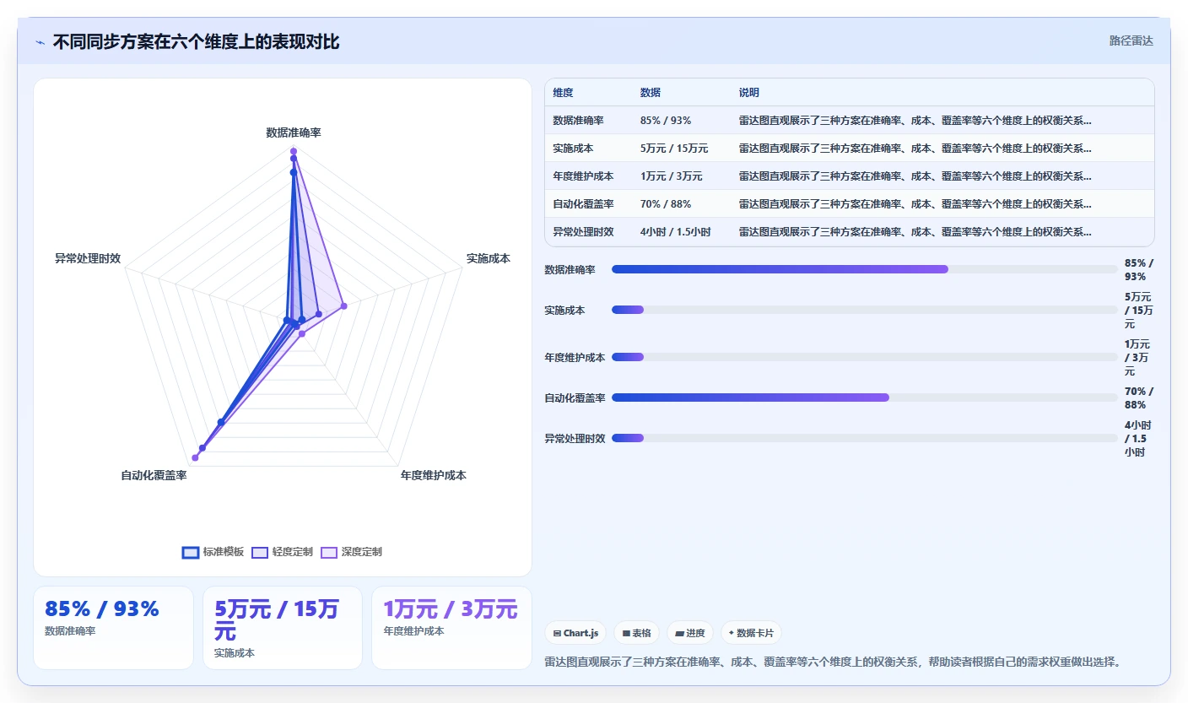1188x703 pixels.
Task: Click the radar chart 实施成本 axis label
Action: [x=489, y=259]
